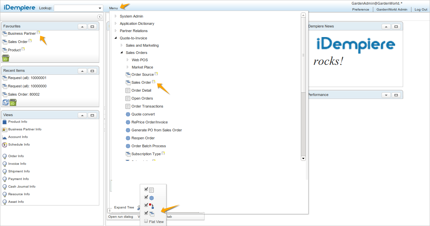This screenshot has width=430, height=226.
Task: Collapse the Quote-to-Invoice tree node
Action: (x=116, y=38)
